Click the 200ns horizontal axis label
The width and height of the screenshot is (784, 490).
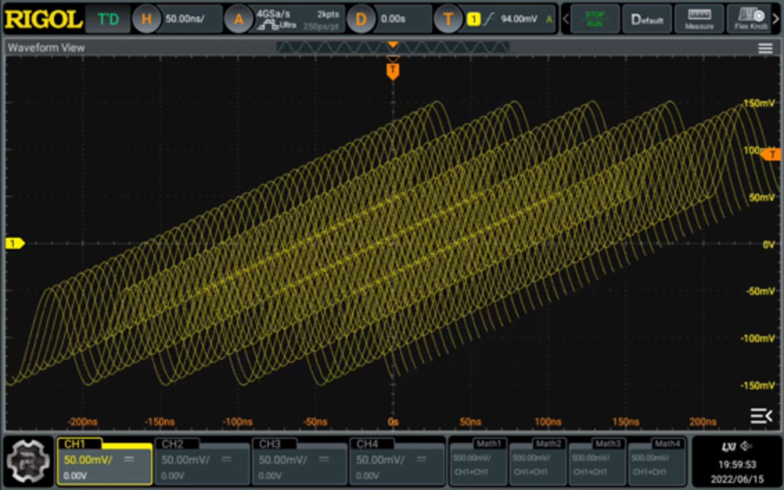702,422
